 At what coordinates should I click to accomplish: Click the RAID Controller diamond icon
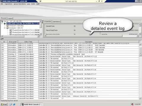click(x=5, y=24)
